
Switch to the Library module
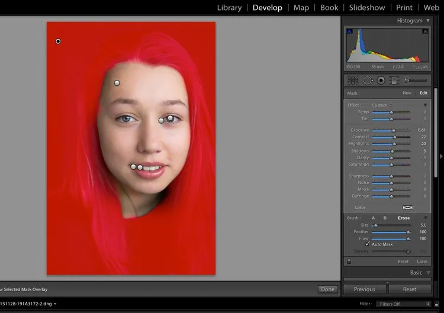pyautogui.click(x=229, y=8)
